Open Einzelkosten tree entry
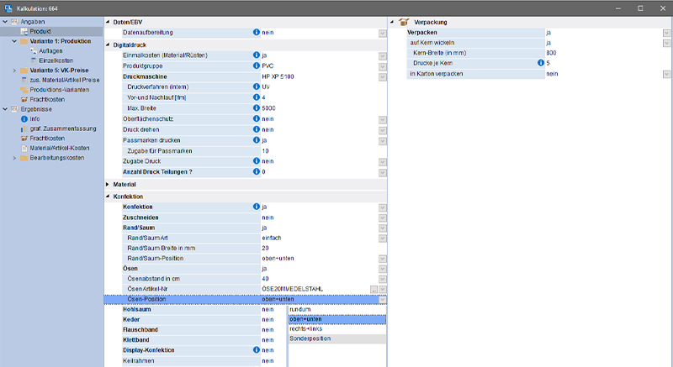This screenshot has height=367, width=673. [56, 60]
